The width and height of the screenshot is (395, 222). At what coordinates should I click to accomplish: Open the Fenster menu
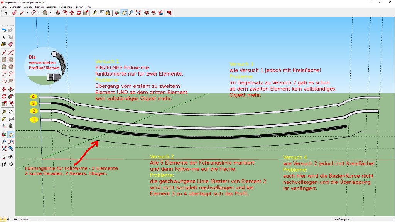click(78, 7)
